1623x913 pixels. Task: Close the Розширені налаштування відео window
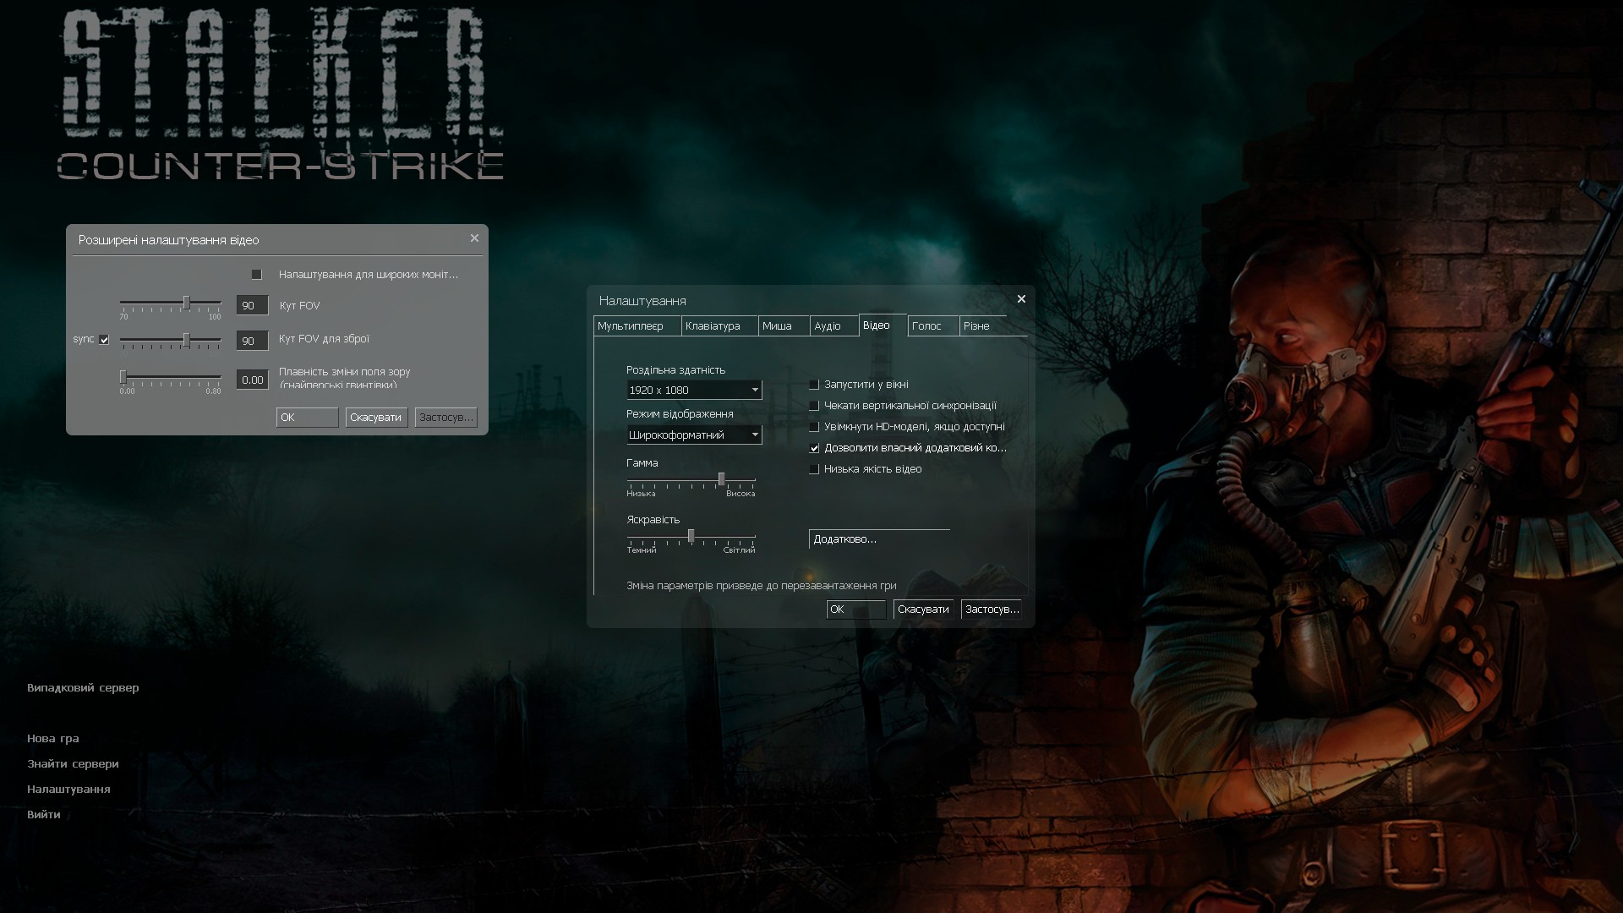(x=474, y=238)
